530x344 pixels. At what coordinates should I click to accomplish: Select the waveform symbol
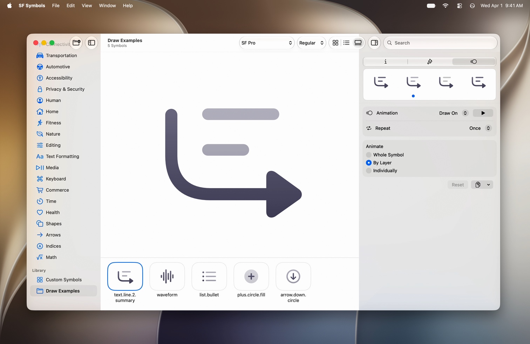pyautogui.click(x=167, y=276)
